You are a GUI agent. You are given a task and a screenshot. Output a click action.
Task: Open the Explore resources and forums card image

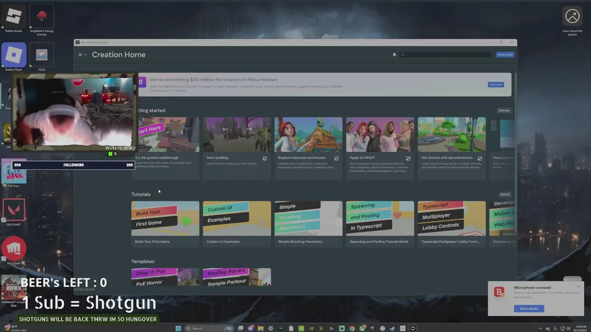click(x=308, y=134)
